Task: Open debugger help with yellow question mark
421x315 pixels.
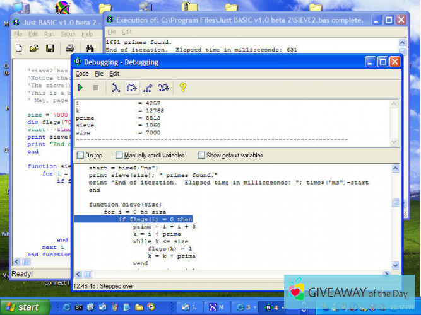Action: (183, 88)
